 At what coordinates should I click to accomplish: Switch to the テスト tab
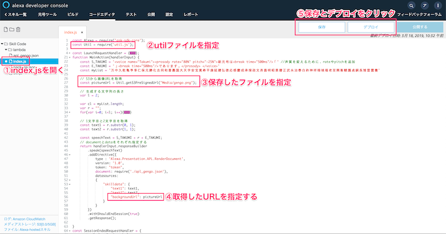[x=131, y=14]
